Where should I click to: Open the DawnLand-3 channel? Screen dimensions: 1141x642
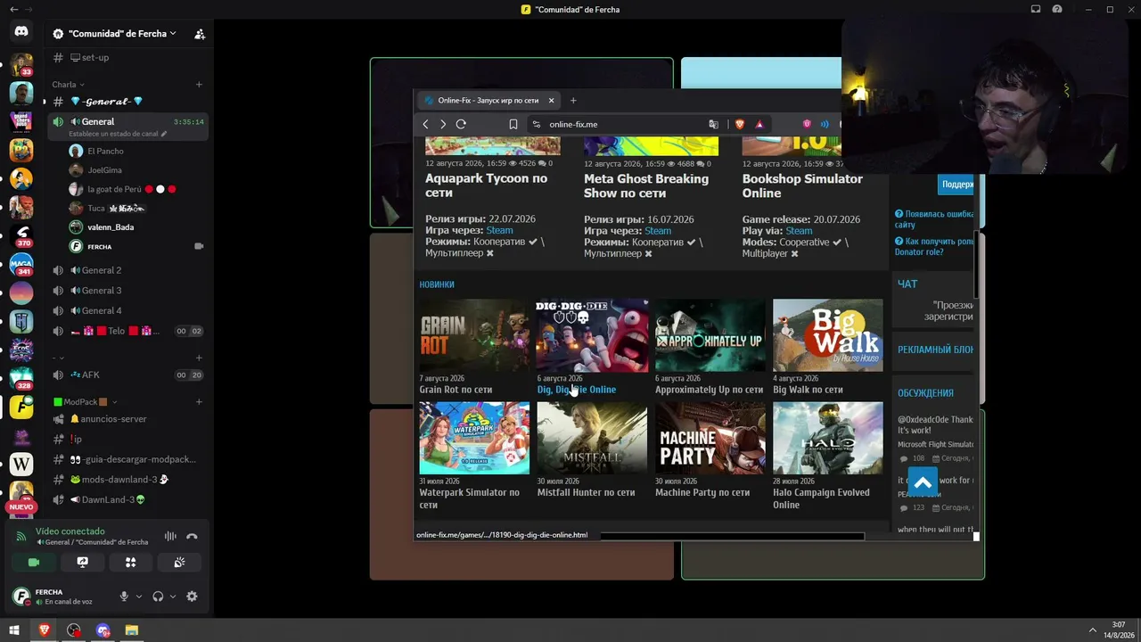[127, 500]
